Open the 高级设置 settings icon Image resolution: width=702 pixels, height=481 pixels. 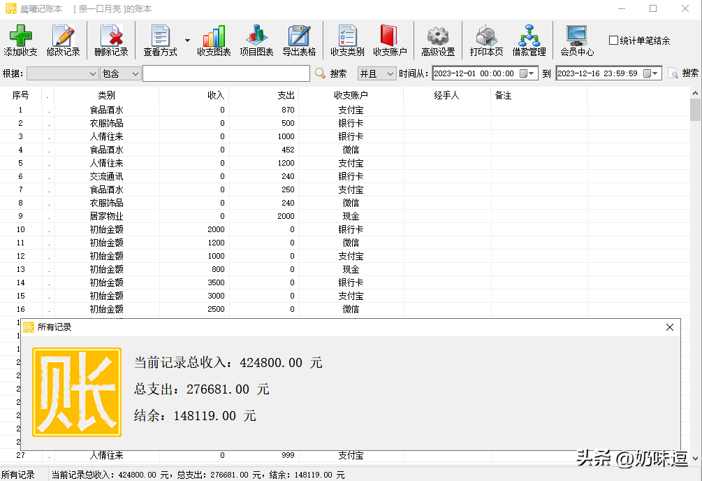[440, 40]
